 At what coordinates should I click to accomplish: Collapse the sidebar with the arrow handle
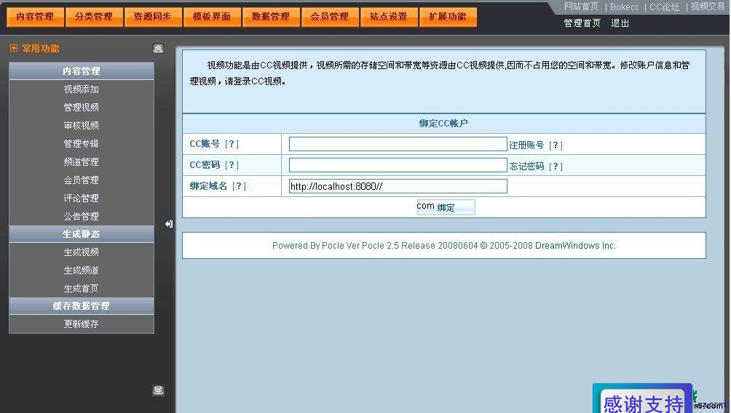[x=169, y=224]
